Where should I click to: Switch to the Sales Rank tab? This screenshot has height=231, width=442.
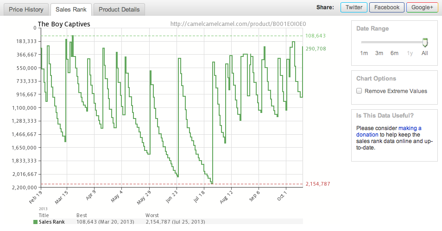point(71,10)
